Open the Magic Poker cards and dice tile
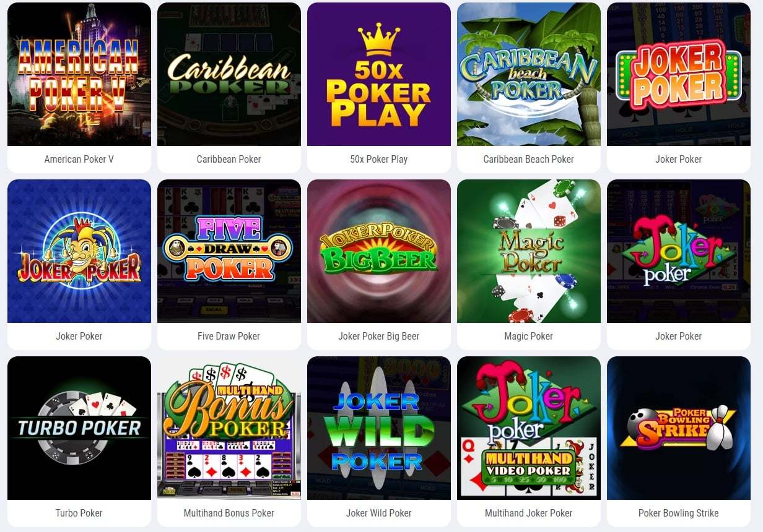Viewport: 763px width, 532px height. point(529,251)
